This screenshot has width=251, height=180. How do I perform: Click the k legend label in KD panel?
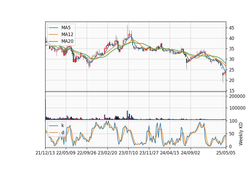tap(62, 125)
